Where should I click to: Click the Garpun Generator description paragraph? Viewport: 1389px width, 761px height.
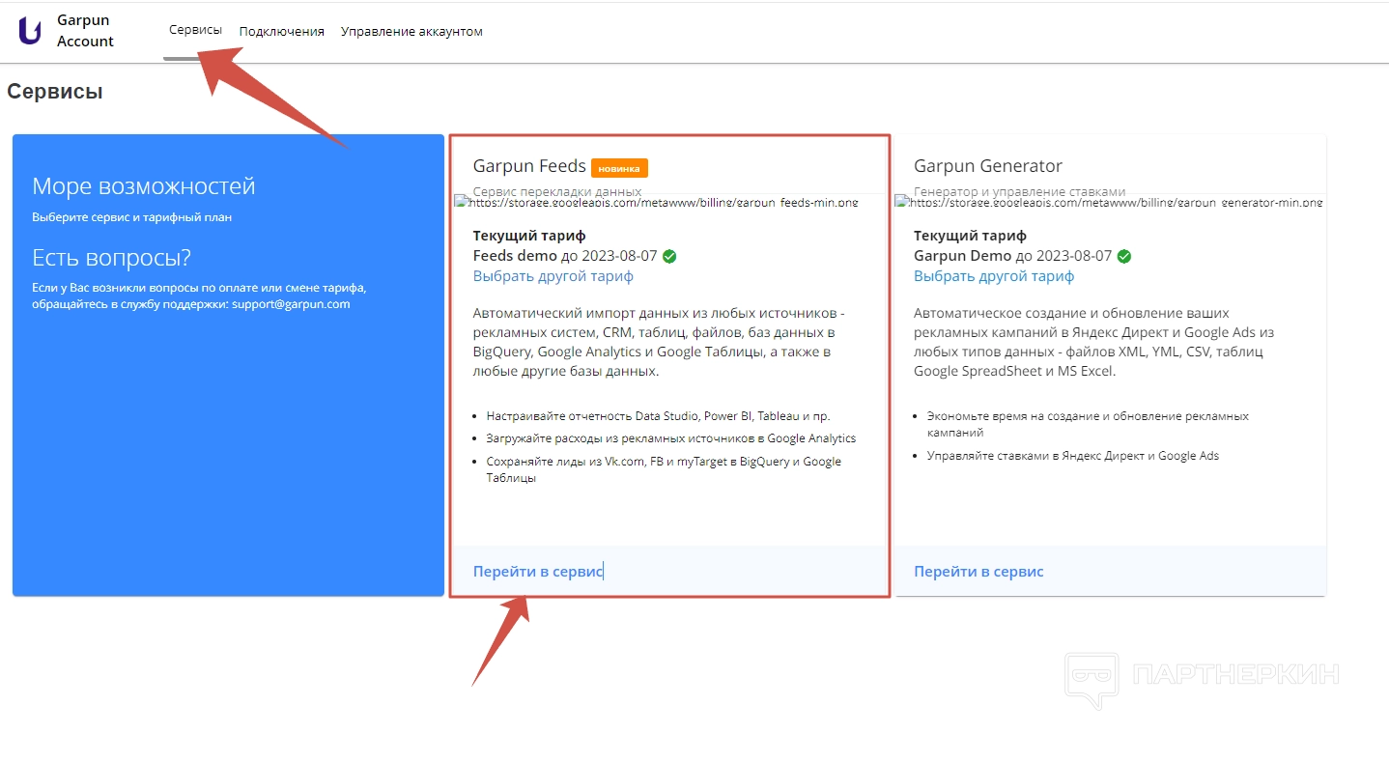(1094, 343)
